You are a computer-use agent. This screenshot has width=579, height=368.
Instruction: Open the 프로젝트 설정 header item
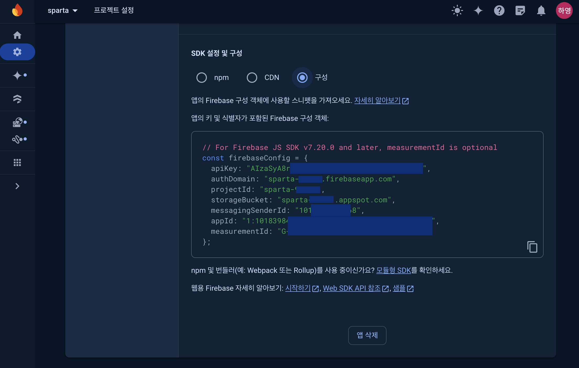click(x=114, y=10)
